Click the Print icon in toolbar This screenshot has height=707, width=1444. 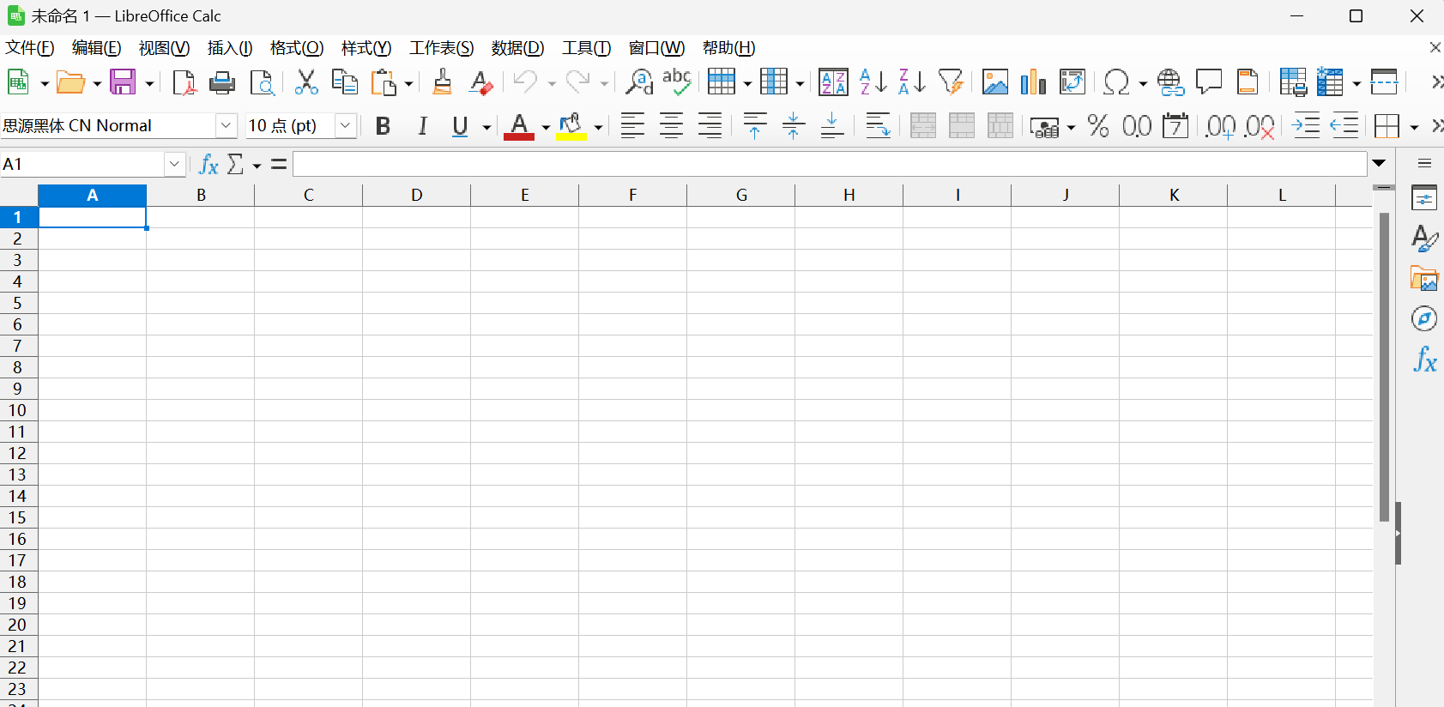[222, 82]
